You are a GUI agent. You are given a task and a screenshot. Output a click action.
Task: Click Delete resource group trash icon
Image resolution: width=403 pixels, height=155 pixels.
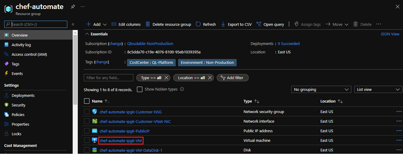148,24
